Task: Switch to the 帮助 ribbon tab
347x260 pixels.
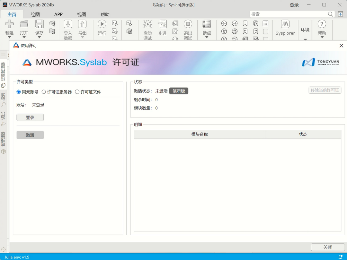Action: pyautogui.click(x=105, y=14)
